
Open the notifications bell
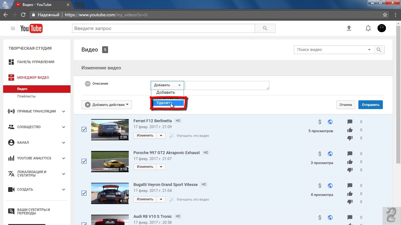tap(368, 28)
